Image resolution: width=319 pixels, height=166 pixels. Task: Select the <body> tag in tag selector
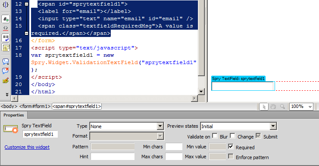point(9,106)
